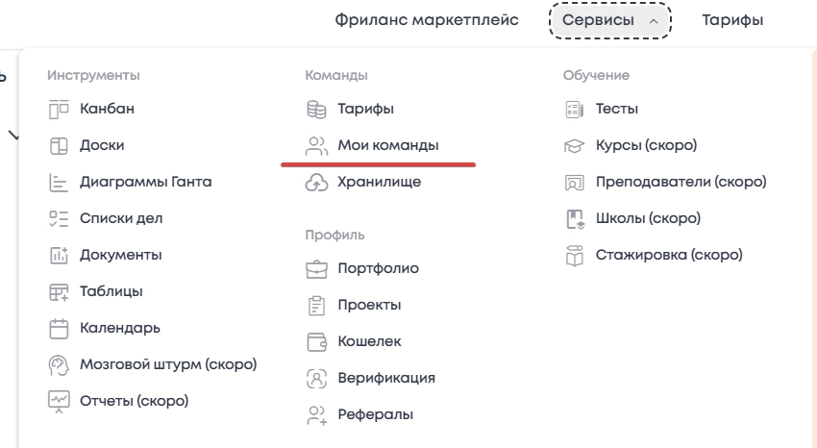
Task: Click the cloud storage icon
Action: click(x=317, y=182)
